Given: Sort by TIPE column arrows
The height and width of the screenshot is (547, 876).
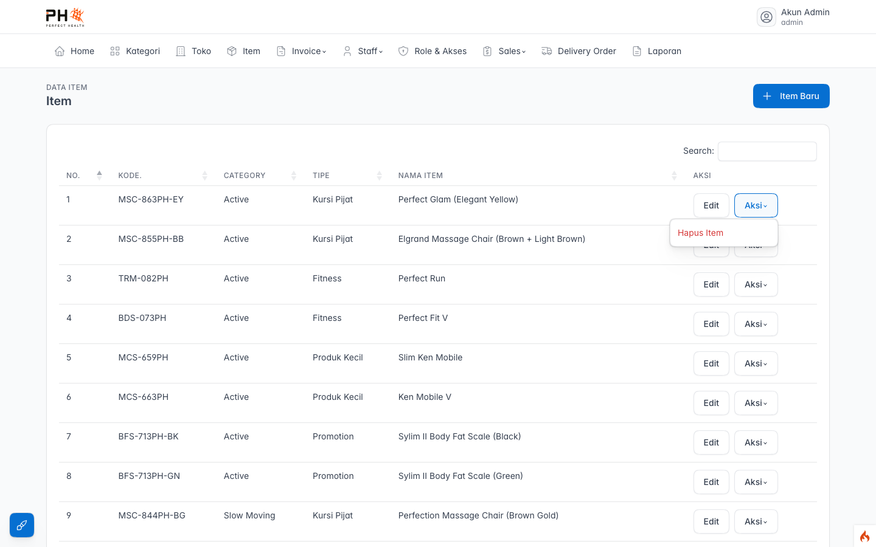Looking at the screenshot, I should (380, 176).
